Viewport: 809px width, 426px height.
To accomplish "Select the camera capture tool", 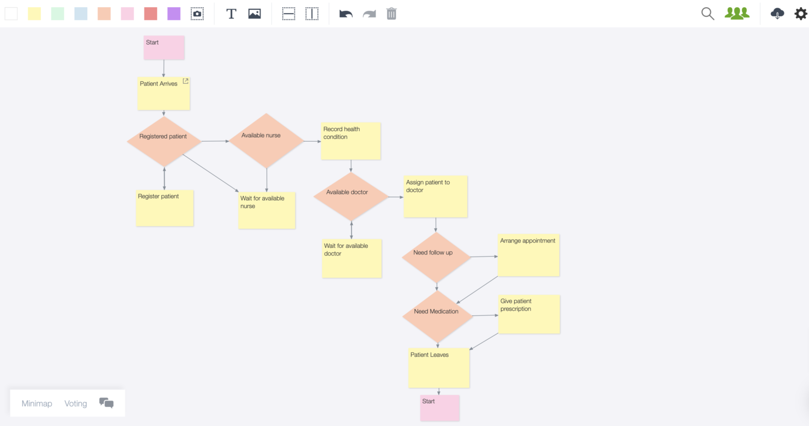I will 197,14.
